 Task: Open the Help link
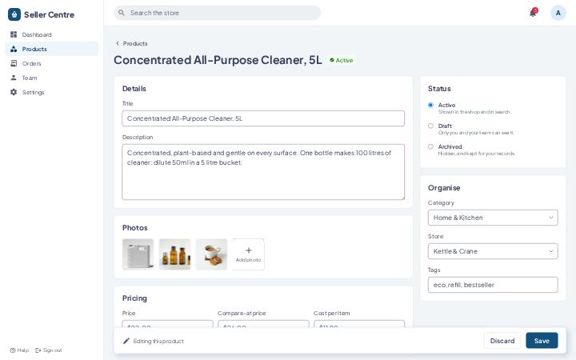(19, 350)
